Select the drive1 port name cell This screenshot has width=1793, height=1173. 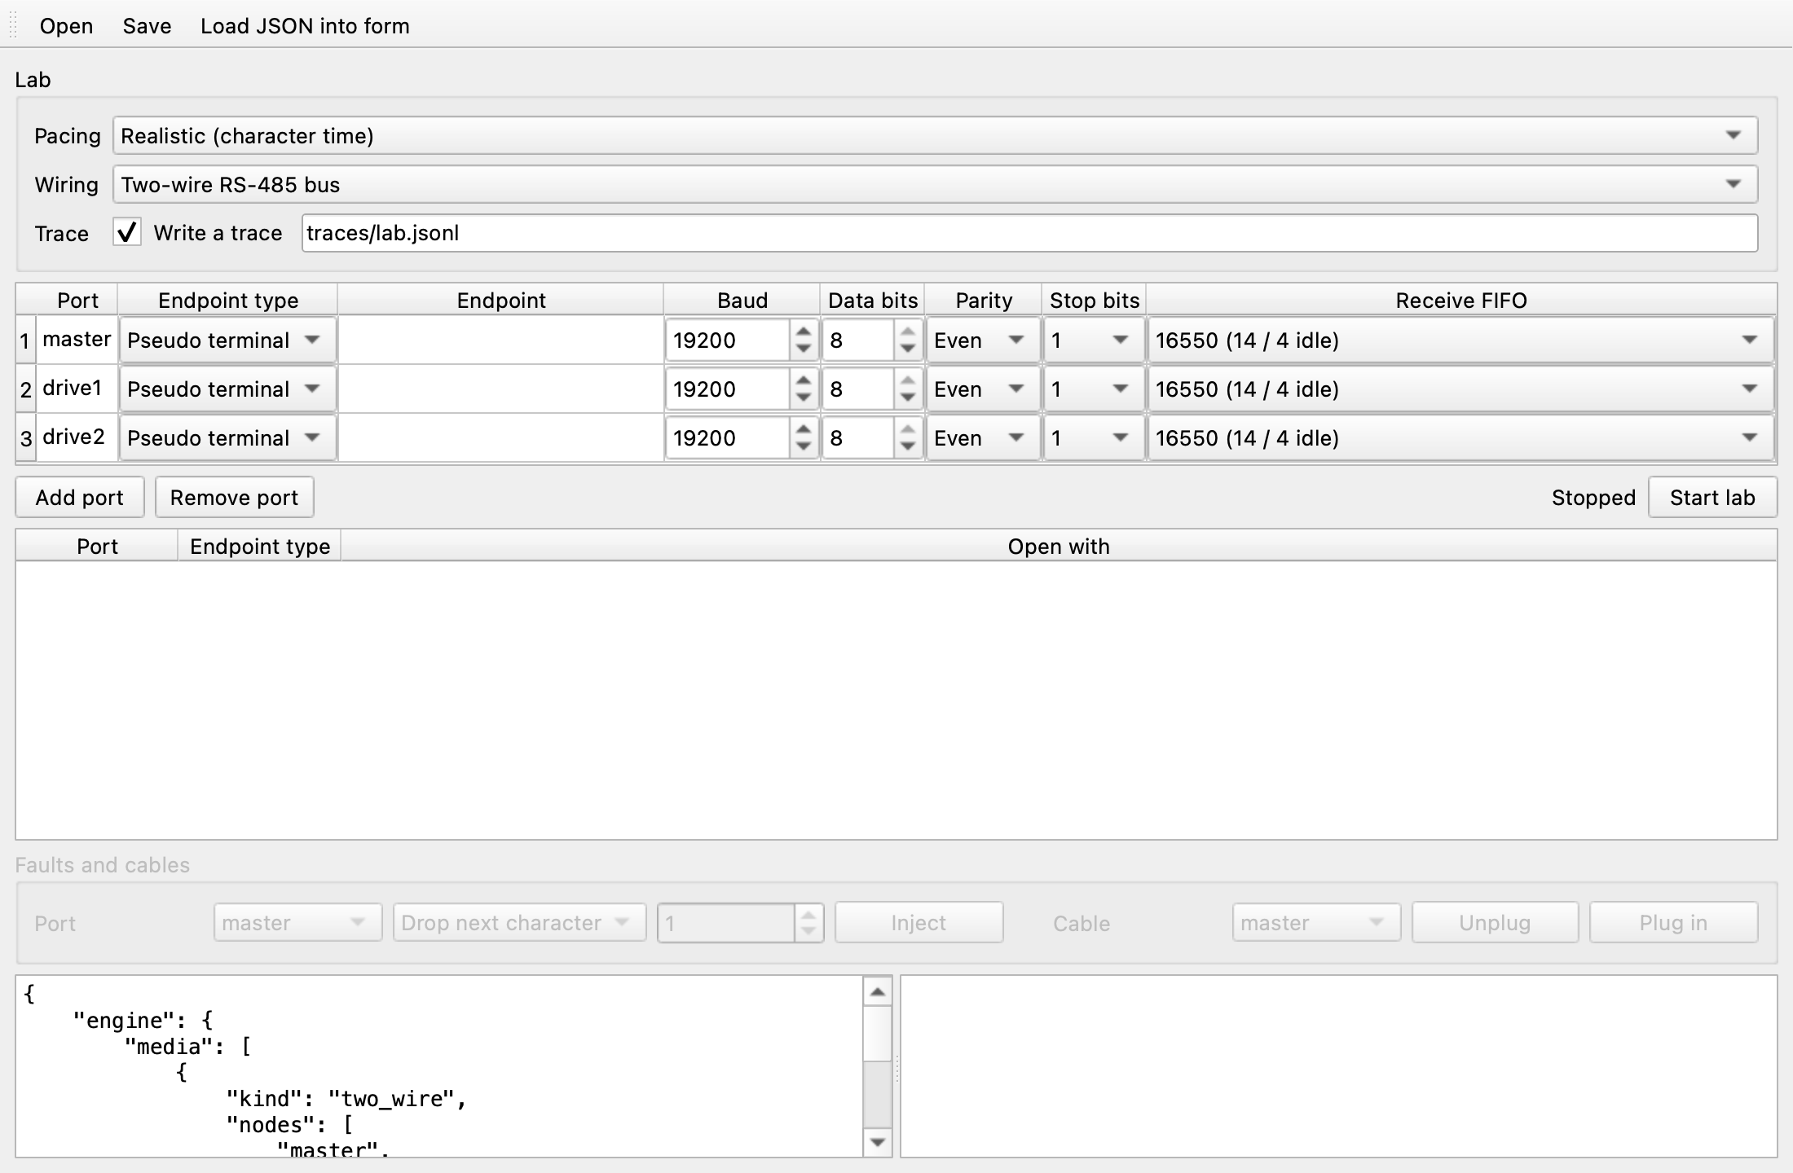(x=77, y=389)
